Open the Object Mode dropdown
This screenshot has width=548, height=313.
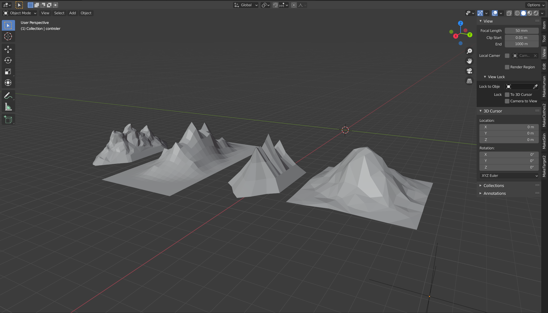(x=20, y=13)
